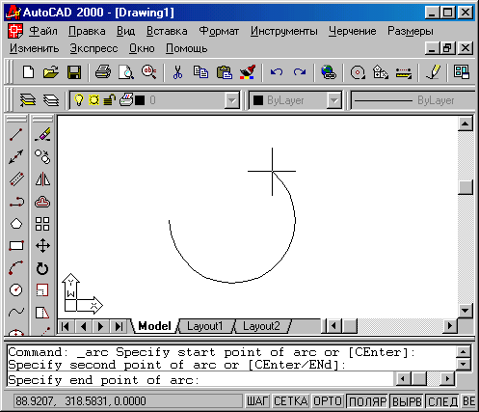Jump to first layout tab arrow
Screen dimensions: 479x412
[x=66, y=326]
